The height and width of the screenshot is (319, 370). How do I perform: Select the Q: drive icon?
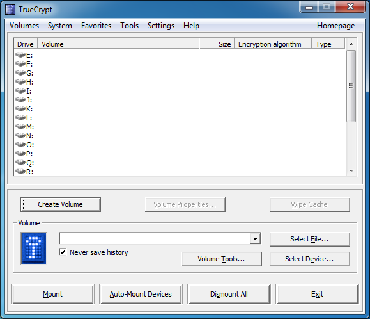pos(20,163)
